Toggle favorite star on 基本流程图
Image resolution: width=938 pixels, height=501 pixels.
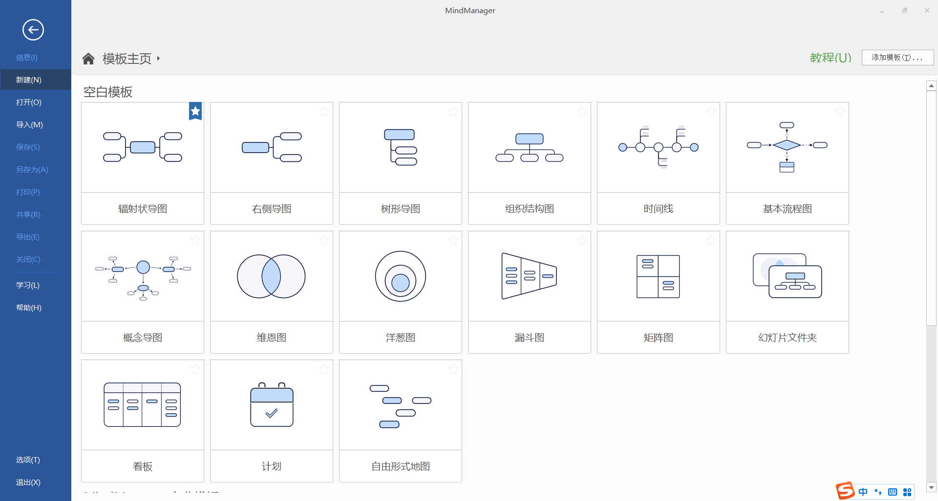click(840, 112)
